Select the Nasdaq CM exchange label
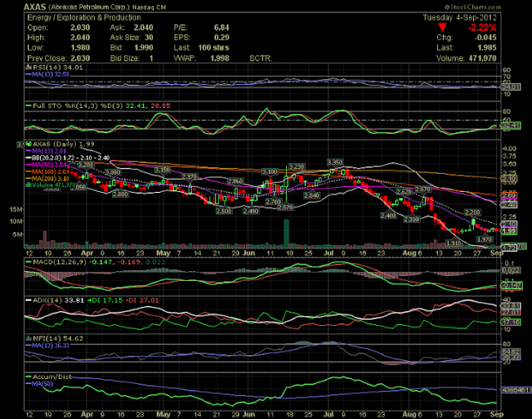 pyautogui.click(x=149, y=7)
